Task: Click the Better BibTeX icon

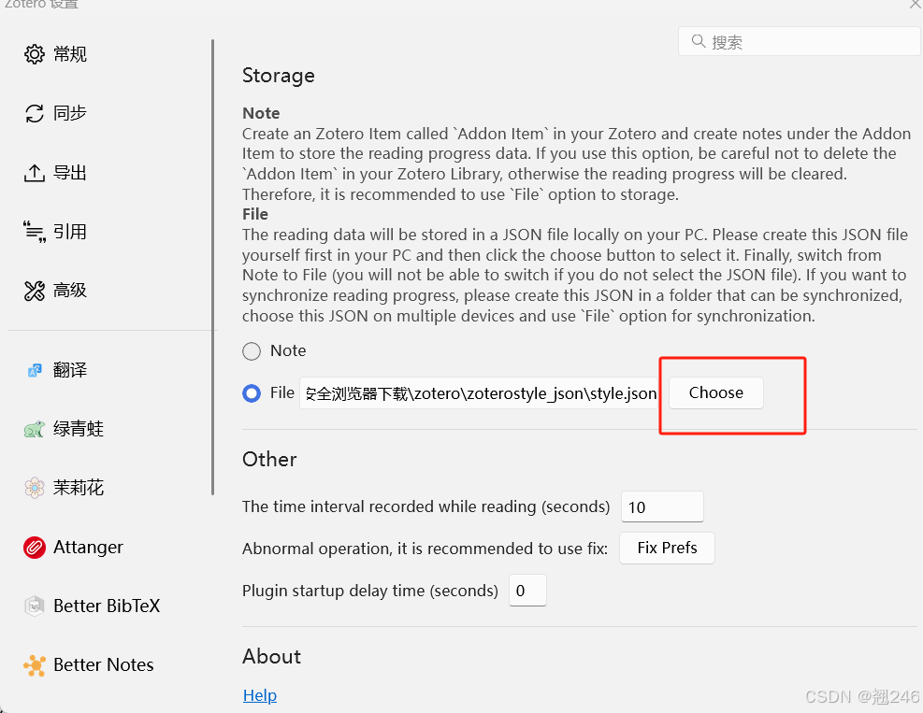Action: 35,606
